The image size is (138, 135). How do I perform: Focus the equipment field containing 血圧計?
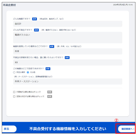[67, 24]
